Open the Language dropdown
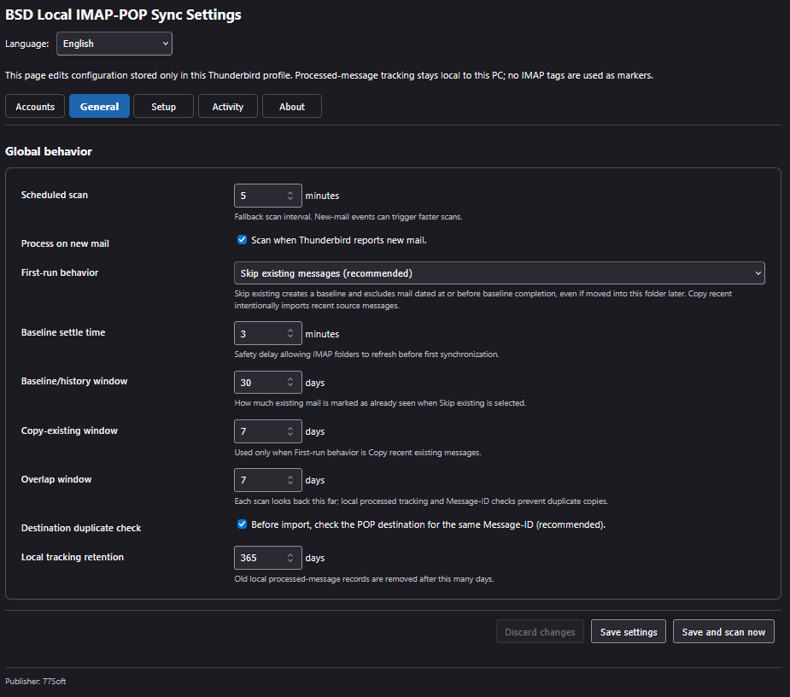 click(x=114, y=44)
